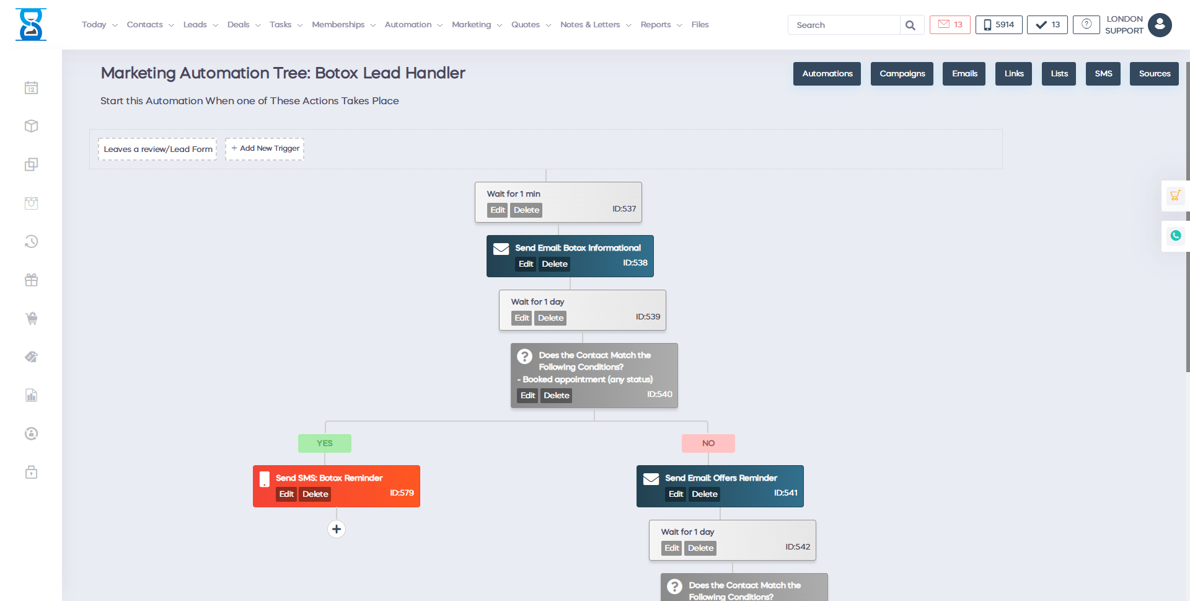The height and width of the screenshot is (601, 1190).
Task: Open the Automation menu dropdown
Action: [x=408, y=25]
